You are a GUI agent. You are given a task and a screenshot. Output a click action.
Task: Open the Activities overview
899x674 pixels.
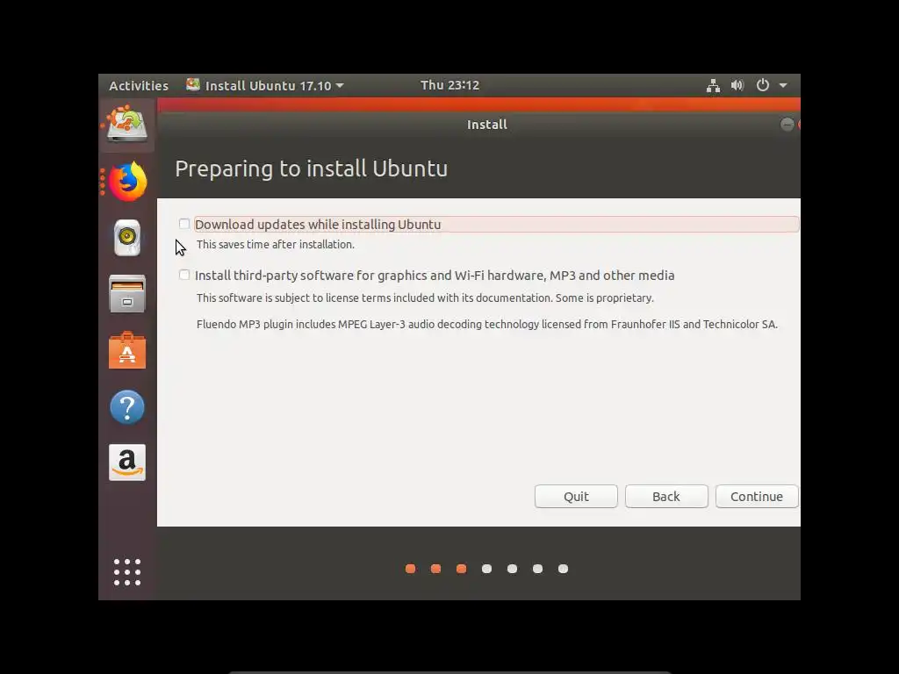pyautogui.click(x=139, y=85)
